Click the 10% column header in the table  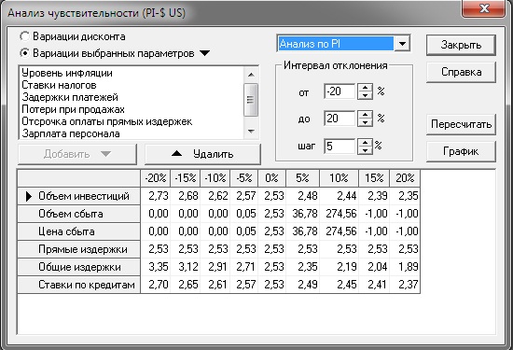click(x=339, y=178)
